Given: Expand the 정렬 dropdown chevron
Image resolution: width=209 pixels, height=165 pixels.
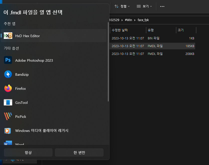Looking at the screenshot, I should point(129,6).
